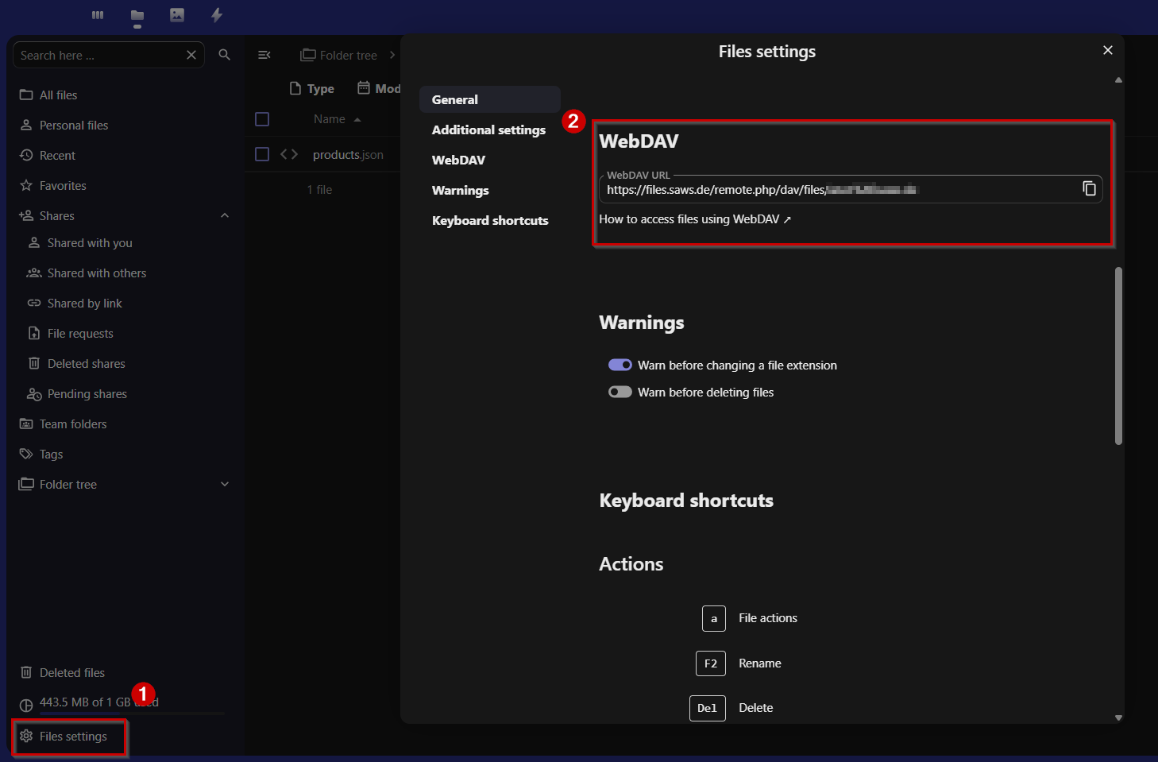Open the Activity lightning bolt icon
Viewport: 1158px width, 762px height.
click(x=217, y=15)
